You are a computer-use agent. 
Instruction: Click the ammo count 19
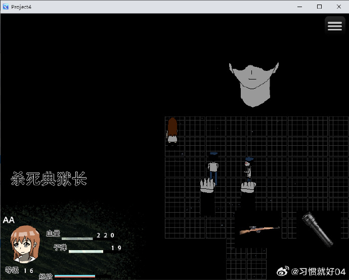coord(116,248)
